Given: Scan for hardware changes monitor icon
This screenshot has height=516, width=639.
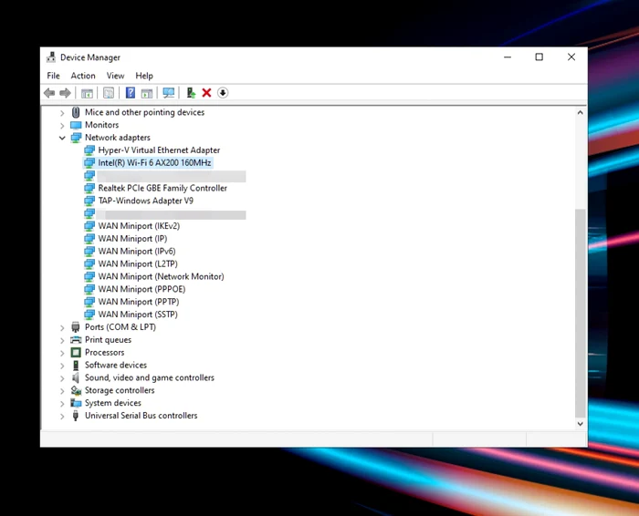Looking at the screenshot, I should tap(168, 93).
